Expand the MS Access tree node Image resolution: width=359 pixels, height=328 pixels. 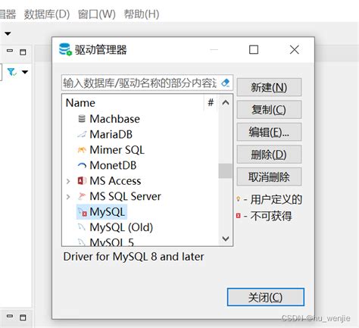point(68,181)
